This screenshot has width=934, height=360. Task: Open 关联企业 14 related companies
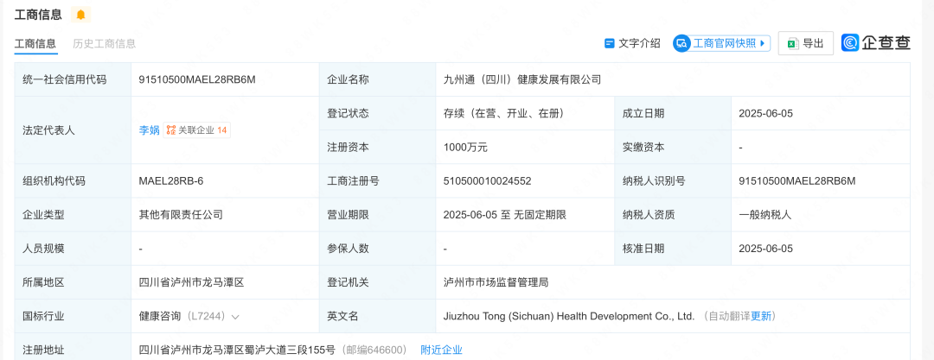[196, 130]
